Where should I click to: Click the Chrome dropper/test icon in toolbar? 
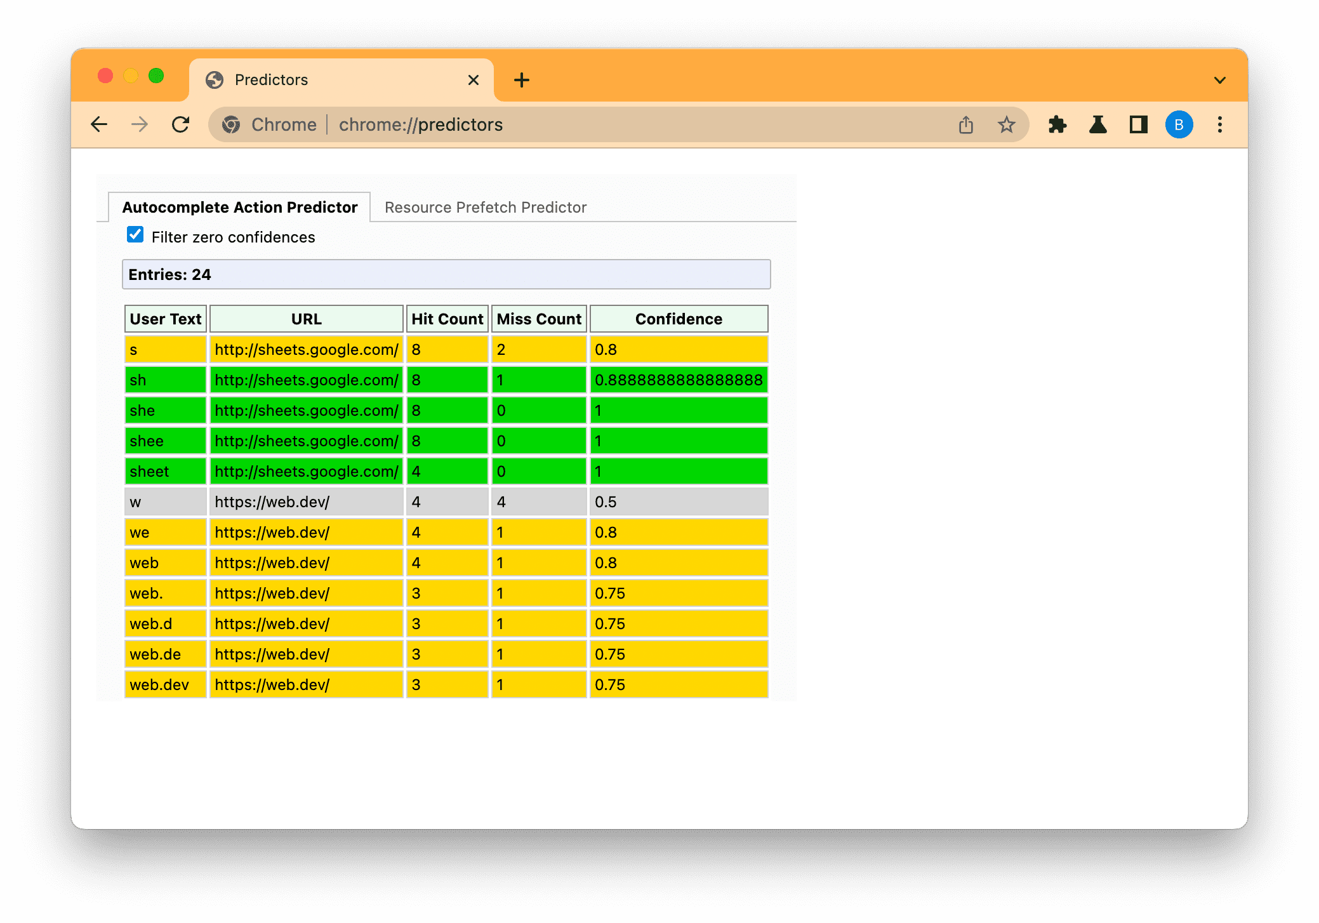click(x=1097, y=124)
